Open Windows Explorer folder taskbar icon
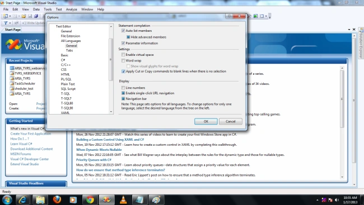The height and width of the screenshot is (205, 364). [40, 199]
